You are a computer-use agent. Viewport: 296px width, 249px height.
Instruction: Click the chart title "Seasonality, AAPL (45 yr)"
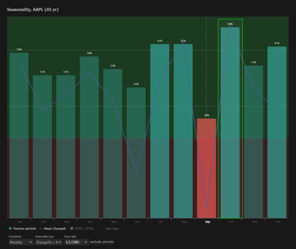(32, 10)
